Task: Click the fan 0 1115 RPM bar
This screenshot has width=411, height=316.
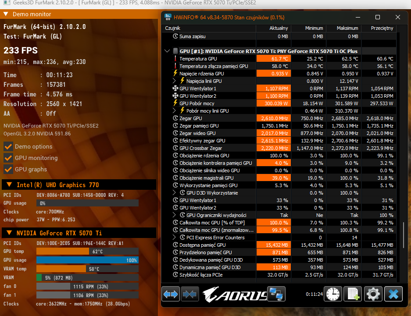Action: click(x=87, y=286)
